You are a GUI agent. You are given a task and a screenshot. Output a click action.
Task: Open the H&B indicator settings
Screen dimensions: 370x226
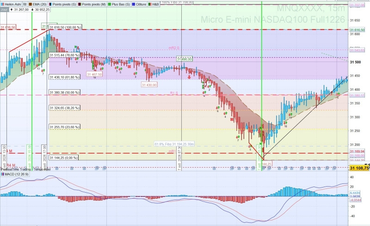click(x=154, y=4)
